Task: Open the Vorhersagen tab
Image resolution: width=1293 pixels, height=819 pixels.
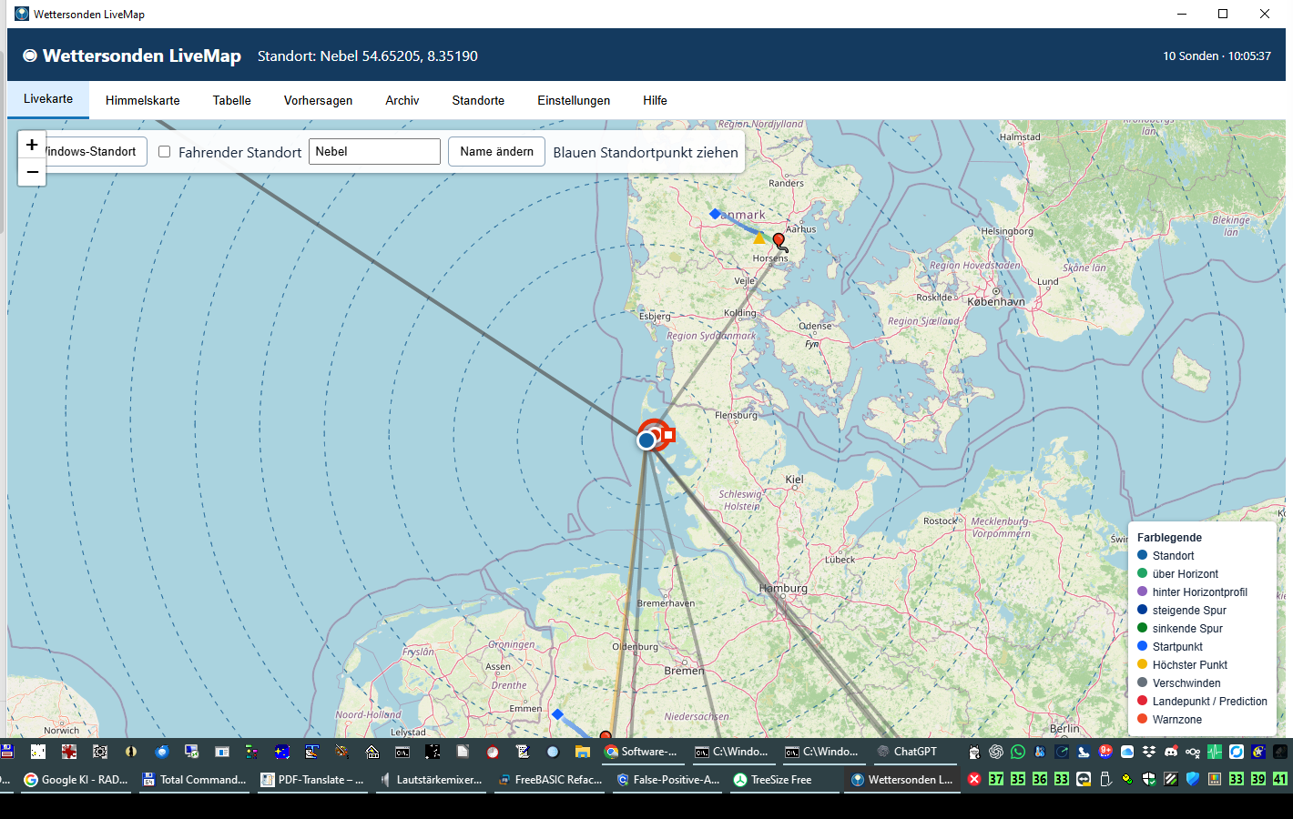Action: (318, 100)
